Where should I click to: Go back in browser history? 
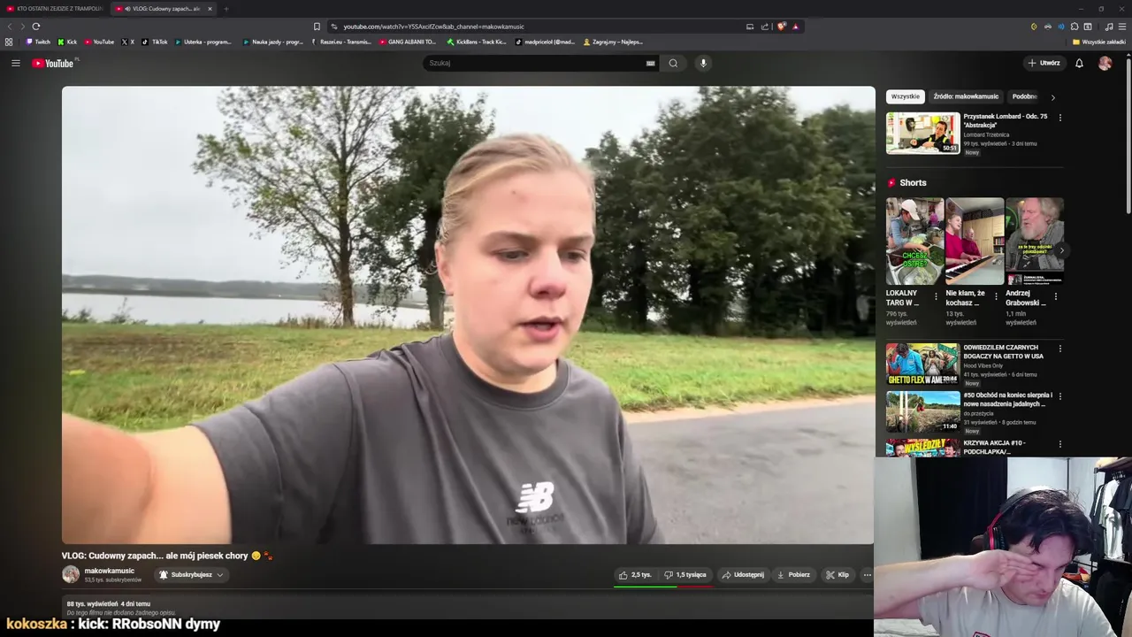pos(10,27)
